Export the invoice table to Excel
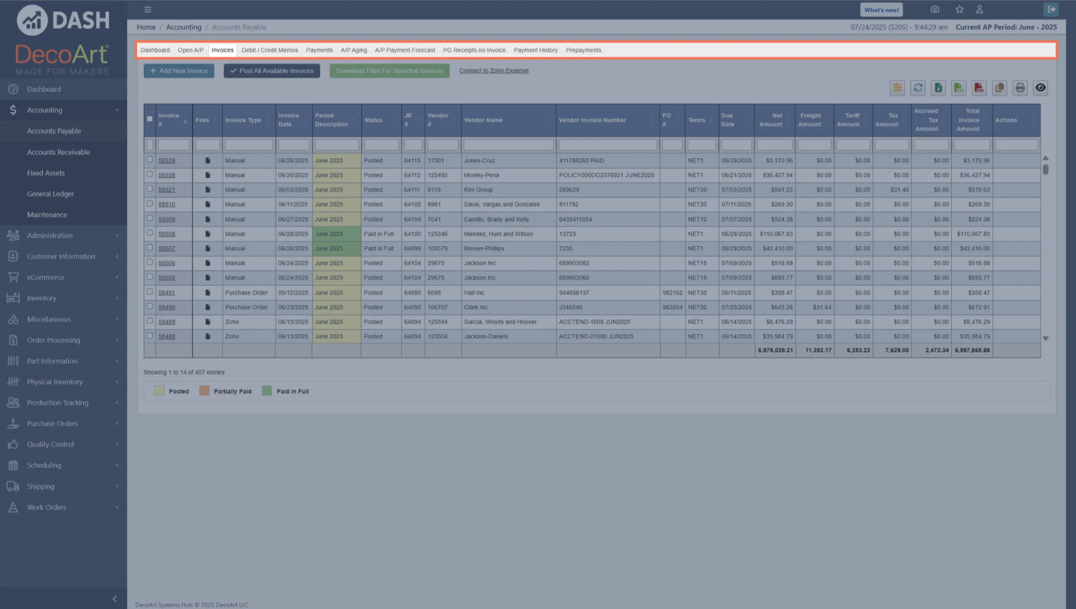1076x609 pixels. click(938, 88)
